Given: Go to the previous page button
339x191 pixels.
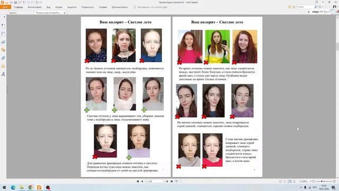Looking at the screenshot, I should coord(142,181).
